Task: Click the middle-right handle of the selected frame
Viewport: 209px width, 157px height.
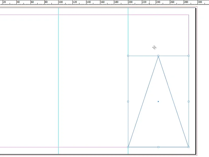Action: tap(189, 102)
